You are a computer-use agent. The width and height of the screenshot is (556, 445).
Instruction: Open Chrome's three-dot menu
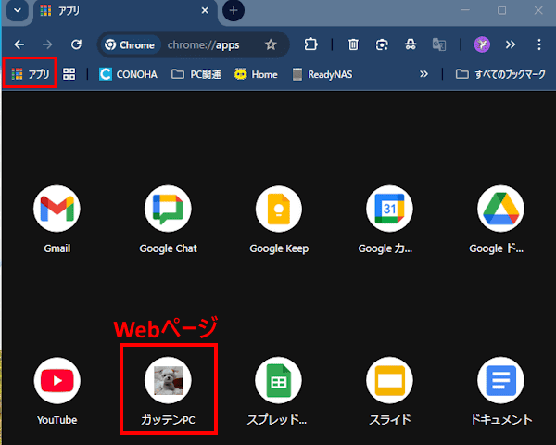click(x=539, y=44)
